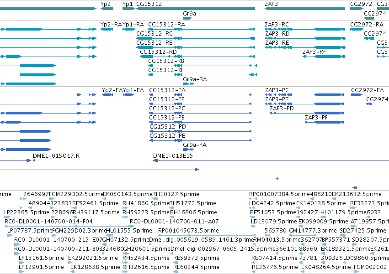Image resolution: width=389 pixels, height=274 pixels.
Task: Click the ZAP3-PC protein label
Action: (x=277, y=90)
